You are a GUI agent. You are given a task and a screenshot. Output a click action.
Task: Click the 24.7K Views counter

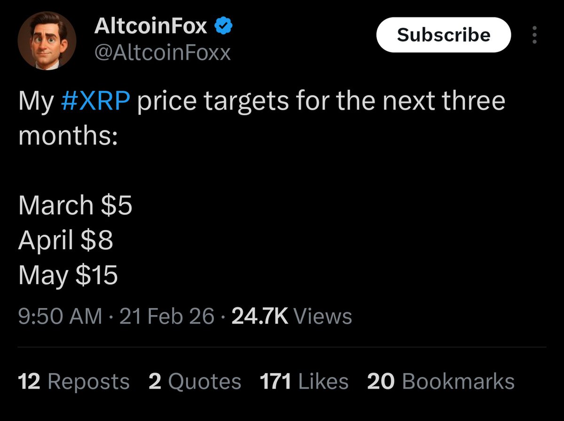pyautogui.click(x=292, y=316)
